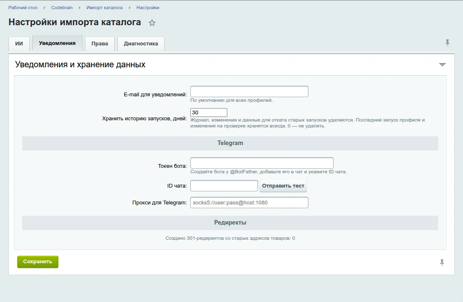Click the Сохранить button

tap(38, 262)
